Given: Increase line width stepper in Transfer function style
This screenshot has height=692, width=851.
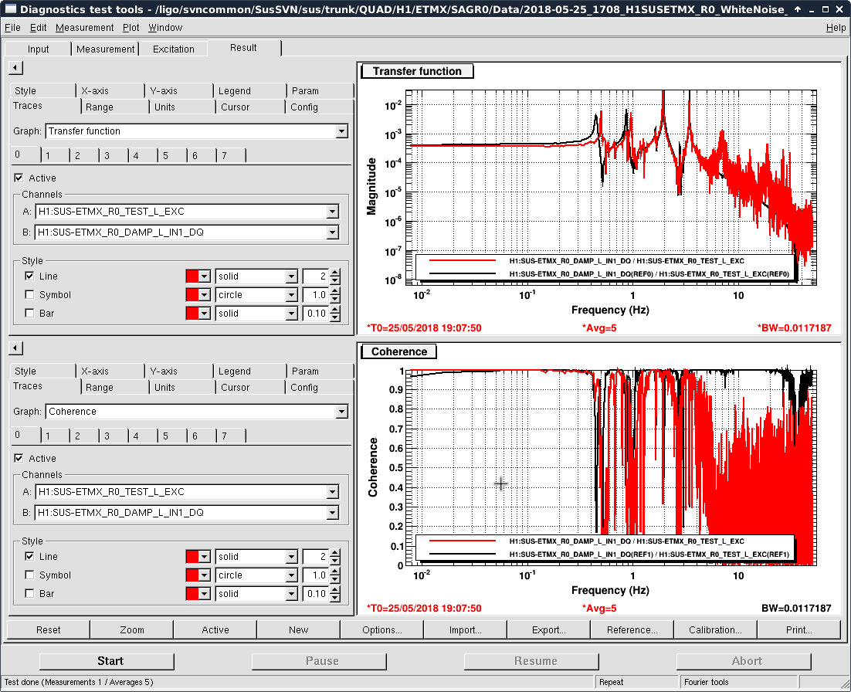Looking at the screenshot, I should click(334, 273).
